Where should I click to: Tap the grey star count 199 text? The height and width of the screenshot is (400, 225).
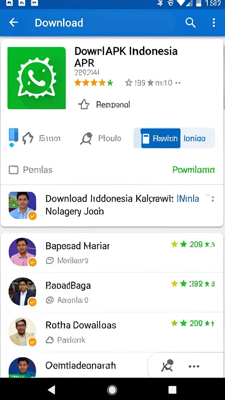pos(140,83)
